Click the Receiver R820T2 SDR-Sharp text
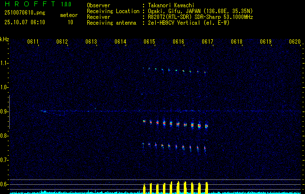 [200, 17]
